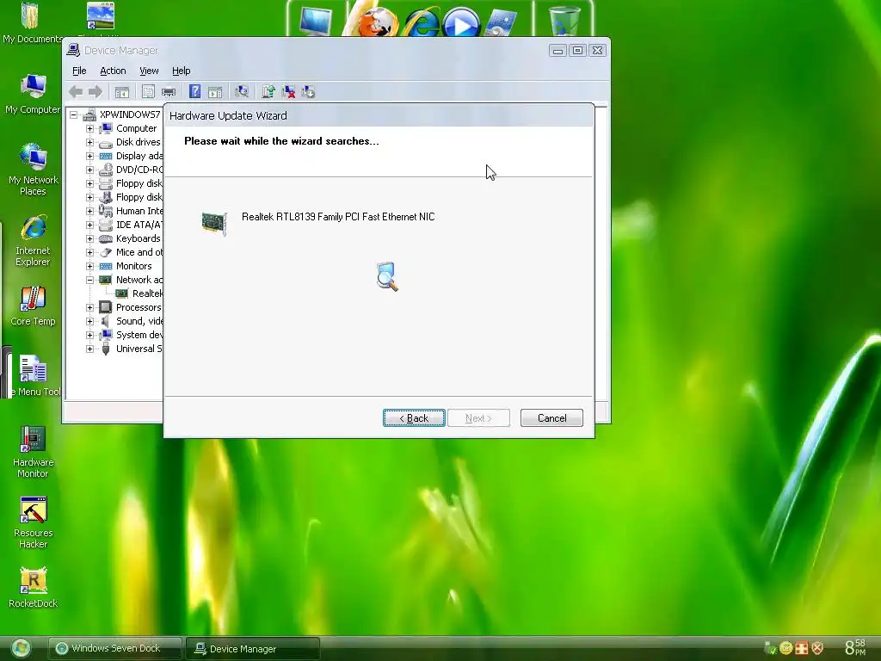This screenshot has height=661, width=881.
Task: Collapse the Network adapters node
Action: pos(89,280)
